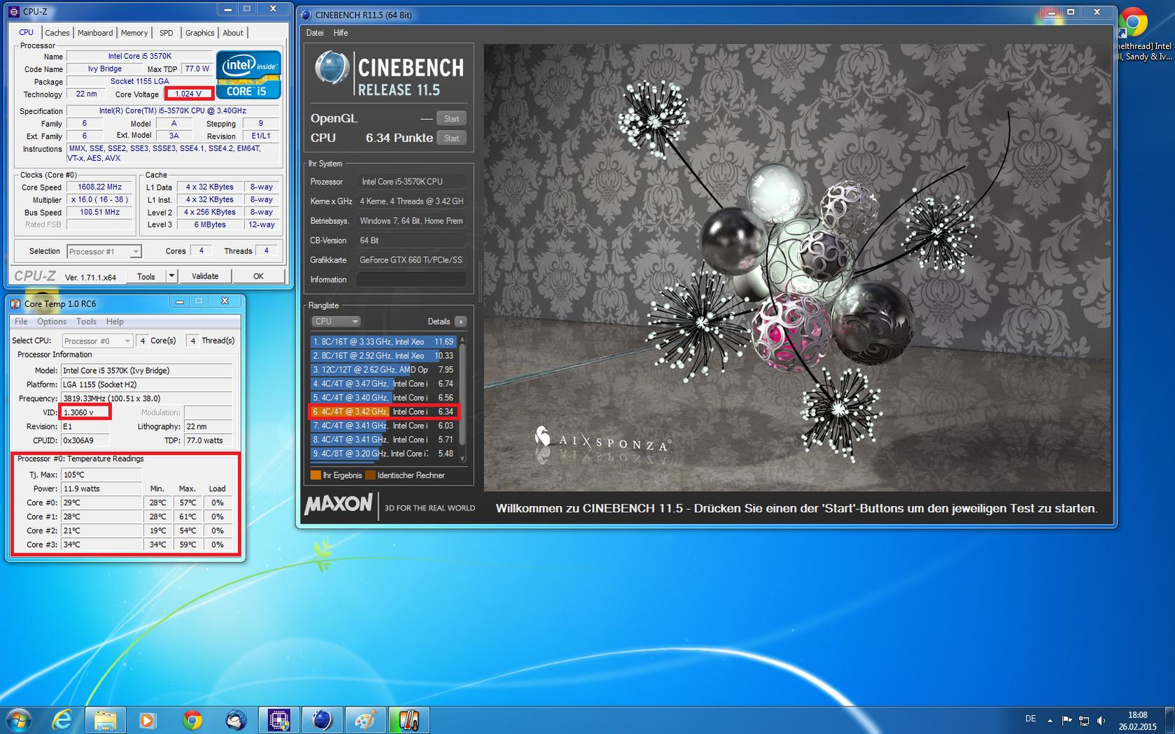
Task: Select the CPU-Z chip icon in taskbar
Action: click(279, 719)
